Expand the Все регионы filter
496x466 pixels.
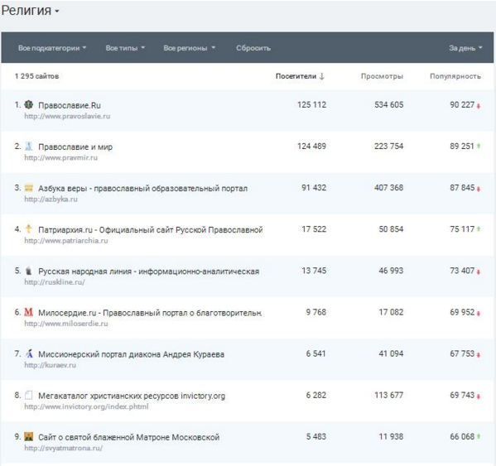pos(189,48)
